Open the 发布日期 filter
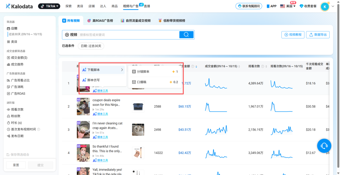The width and height of the screenshot is (340, 175). pyautogui.click(x=15, y=136)
